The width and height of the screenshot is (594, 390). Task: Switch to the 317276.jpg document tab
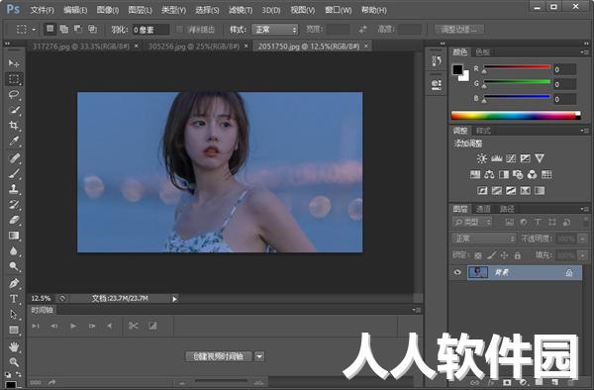[x=81, y=47]
